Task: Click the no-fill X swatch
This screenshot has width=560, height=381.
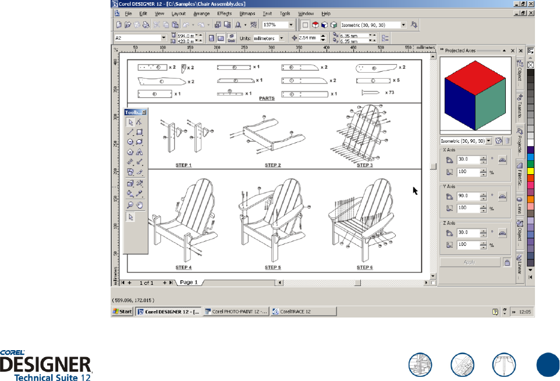Action: click(x=531, y=65)
